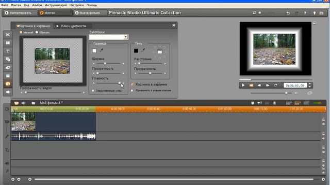Open the Монтаж menu in the menu bar
This screenshot has height=185, width=330.
point(16,5)
